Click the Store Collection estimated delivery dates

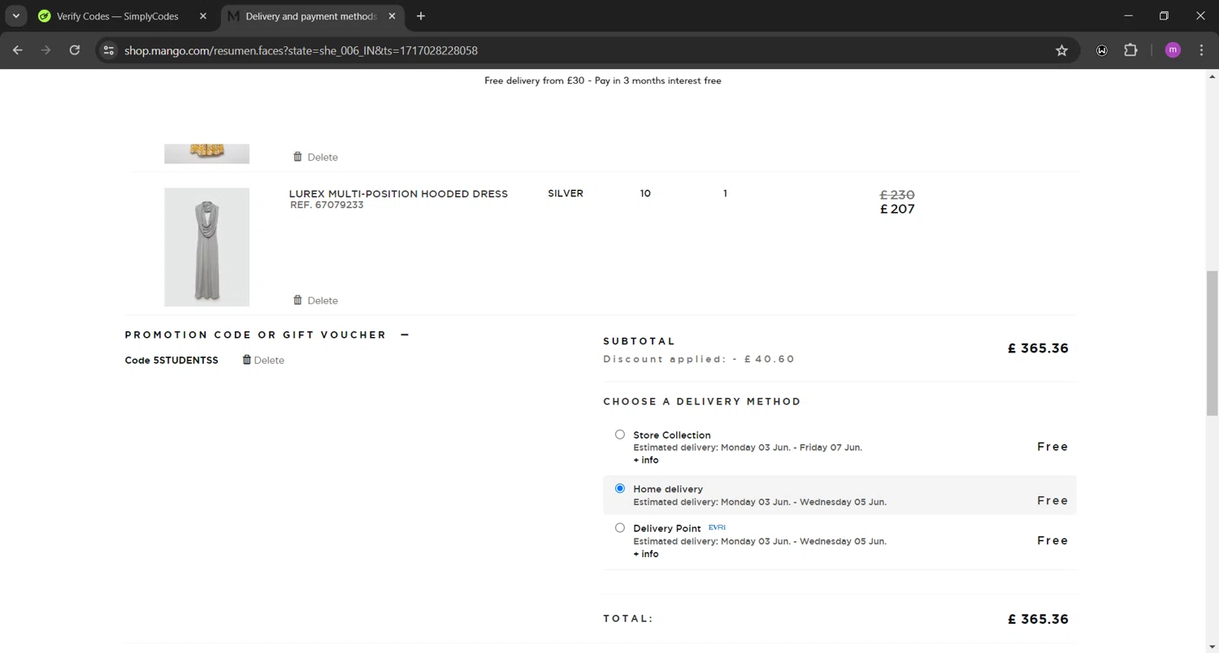[x=748, y=448]
